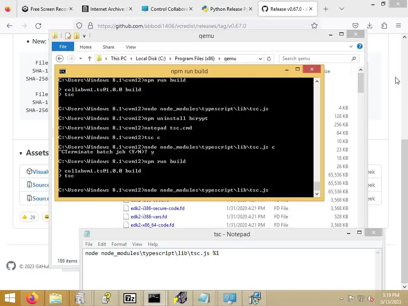Click 'Program Files (x86)' breadcrumb
408x306 pixels.
pyautogui.click(x=194, y=59)
